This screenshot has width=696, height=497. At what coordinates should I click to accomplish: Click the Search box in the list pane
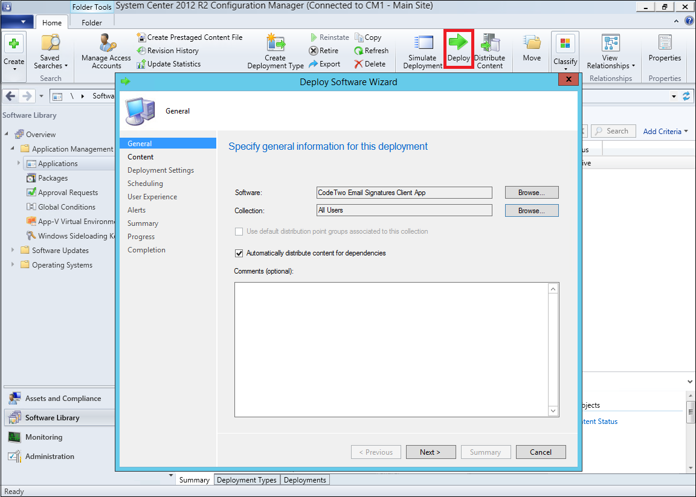pos(614,131)
